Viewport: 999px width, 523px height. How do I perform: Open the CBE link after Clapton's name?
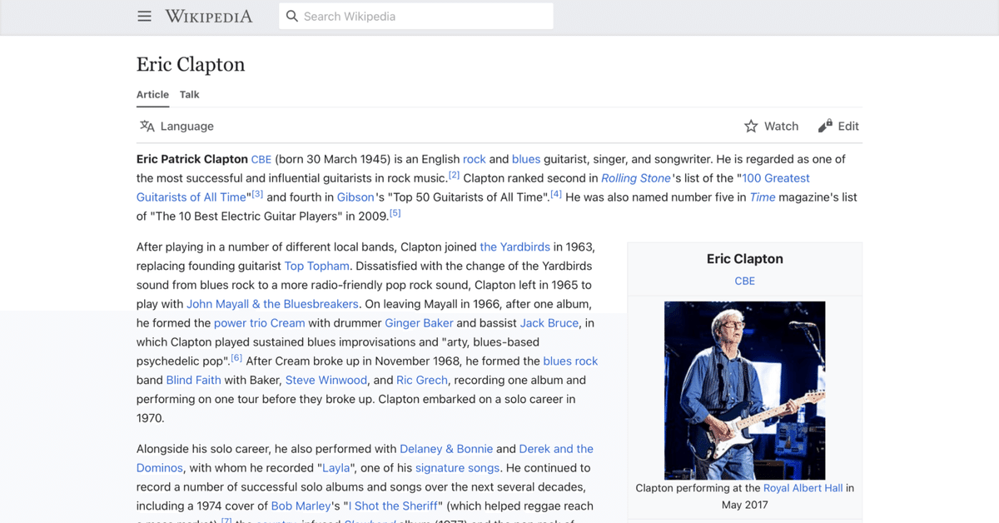(261, 159)
